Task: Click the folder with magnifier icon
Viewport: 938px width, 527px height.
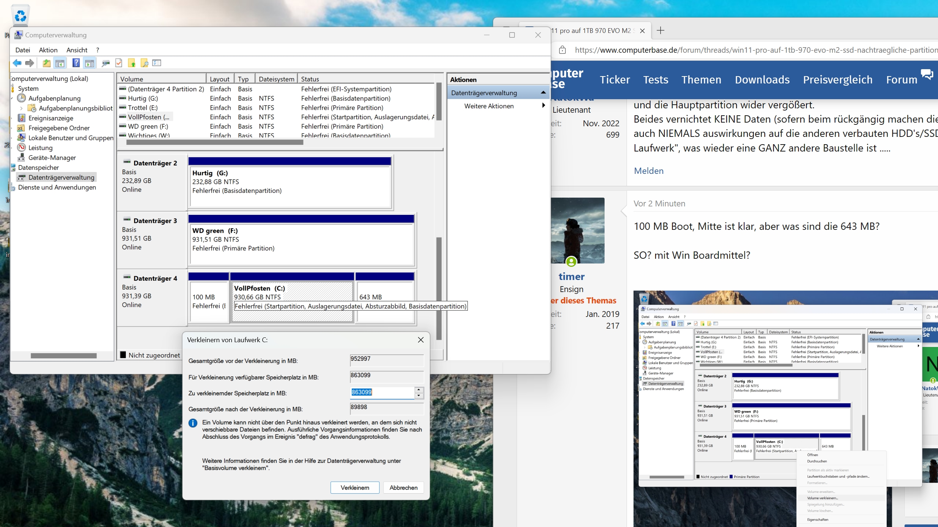Action: tap(144, 63)
